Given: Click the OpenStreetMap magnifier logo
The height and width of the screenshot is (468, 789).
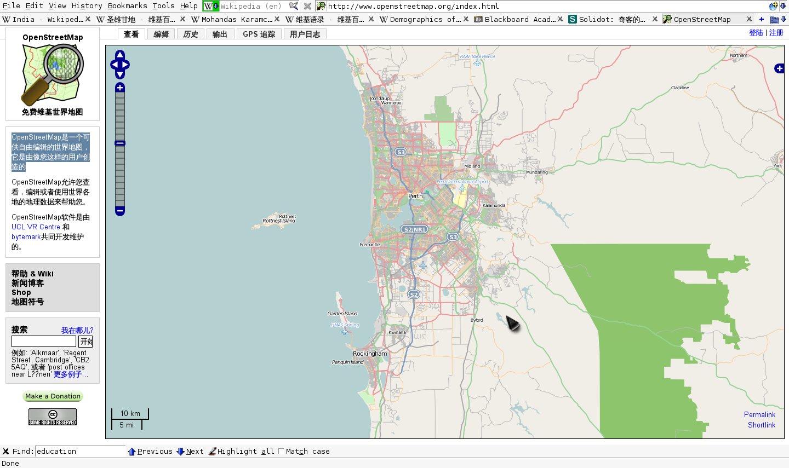Looking at the screenshot, I should pos(53,74).
